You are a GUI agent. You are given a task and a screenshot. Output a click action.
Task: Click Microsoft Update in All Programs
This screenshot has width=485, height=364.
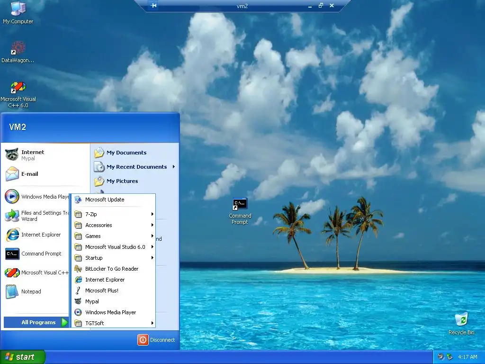coord(114,200)
